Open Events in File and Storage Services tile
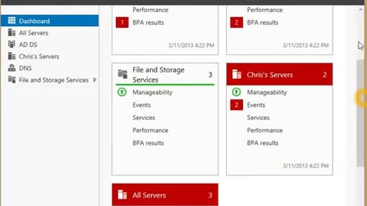Screen dimensions: 367x206 142,105
